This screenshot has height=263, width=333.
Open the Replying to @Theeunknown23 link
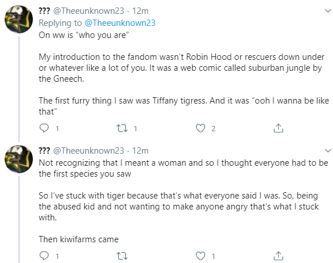120,23
